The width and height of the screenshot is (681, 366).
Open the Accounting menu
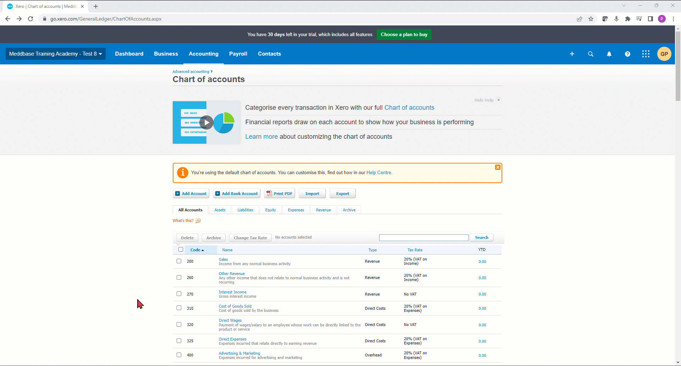click(x=204, y=54)
